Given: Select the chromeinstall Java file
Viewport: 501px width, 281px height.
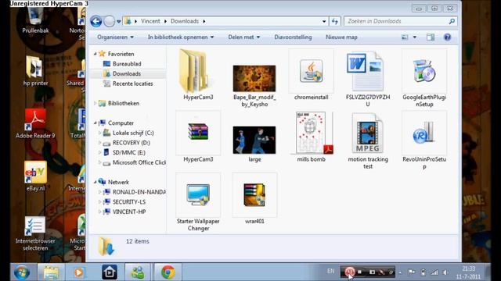Looking at the screenshot, I should click(x=312, y=71).
